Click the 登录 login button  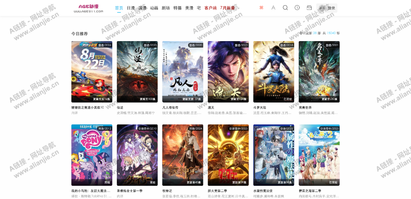327,8
